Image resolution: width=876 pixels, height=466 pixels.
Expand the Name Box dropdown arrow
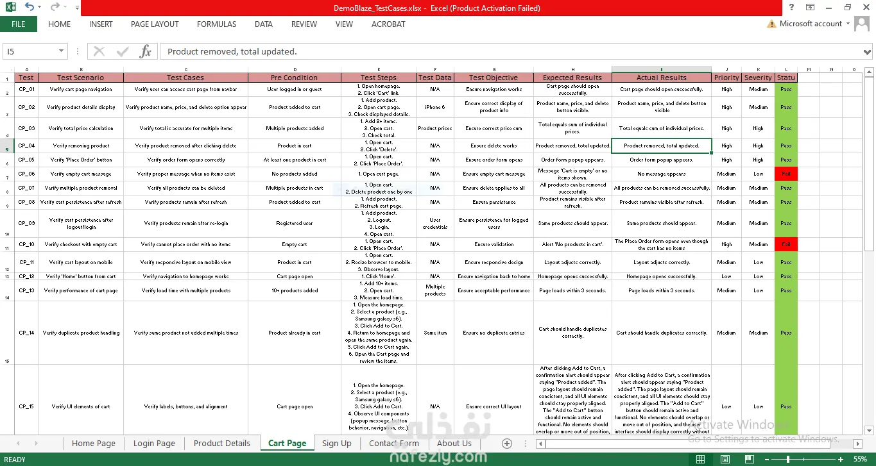tap(62, 51)
